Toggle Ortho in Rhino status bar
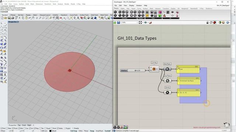Viewport: 236px width, 132px height. tap(80, 131)
